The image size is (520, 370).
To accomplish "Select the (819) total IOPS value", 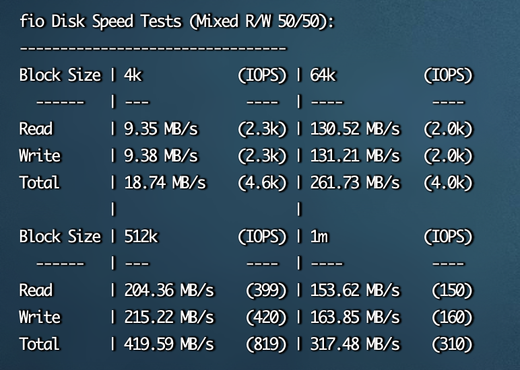I will (266, 344).
